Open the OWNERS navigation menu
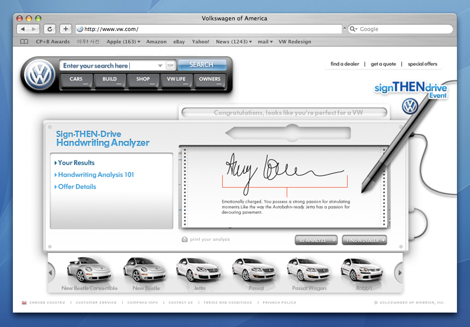Image resolution: width=470 pixels, height=327 pixels. tap(210, 80)
